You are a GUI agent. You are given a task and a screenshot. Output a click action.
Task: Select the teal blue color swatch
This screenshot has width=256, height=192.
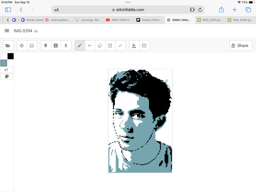point(4,63)
